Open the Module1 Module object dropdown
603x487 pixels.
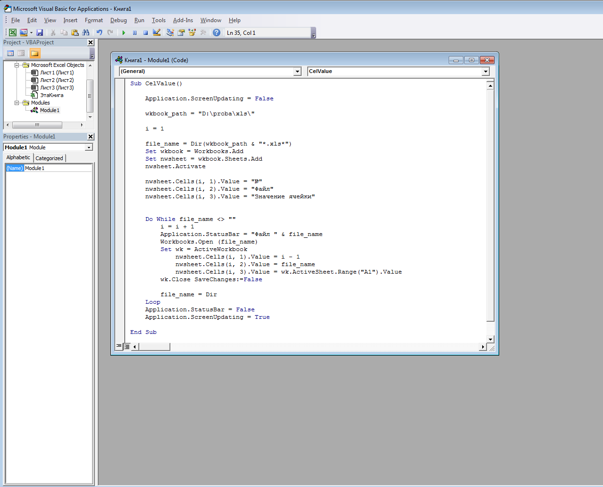(89, 147)
